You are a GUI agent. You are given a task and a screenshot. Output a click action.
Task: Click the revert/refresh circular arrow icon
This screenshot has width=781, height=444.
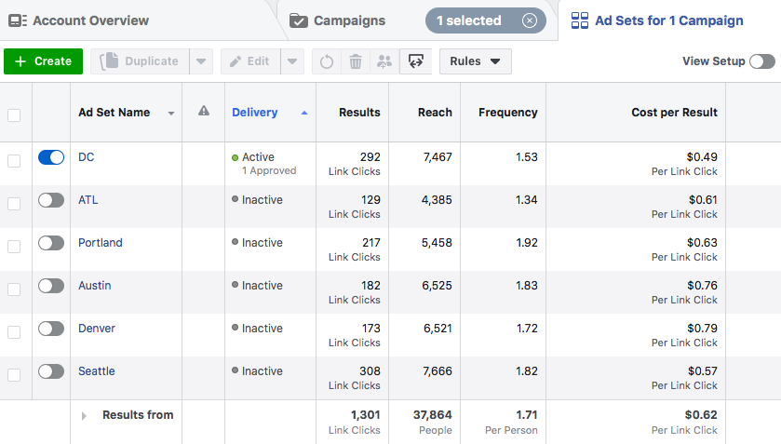click(327, 61)
